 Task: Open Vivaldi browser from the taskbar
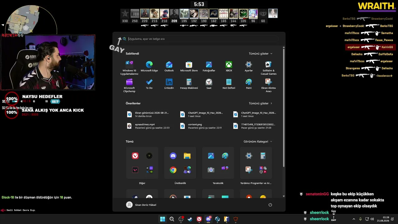pos(199,219)
